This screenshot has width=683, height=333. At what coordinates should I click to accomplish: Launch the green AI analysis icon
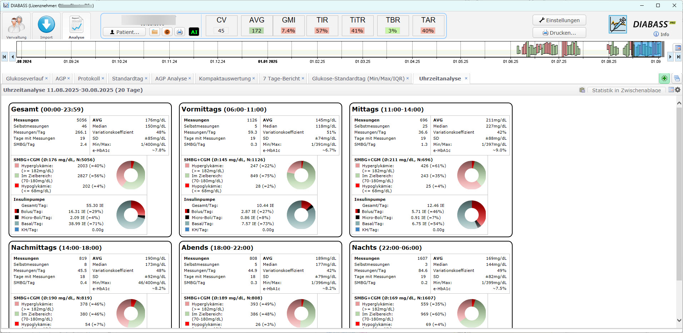(194, 32)
